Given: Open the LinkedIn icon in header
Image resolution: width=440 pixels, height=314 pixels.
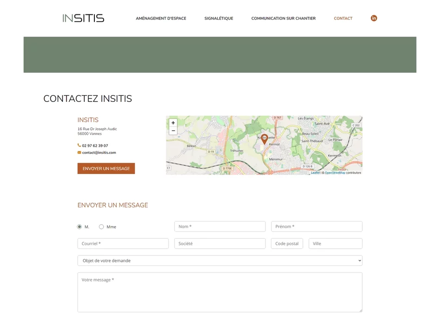Looking at the screenshot, I should 374,18.
